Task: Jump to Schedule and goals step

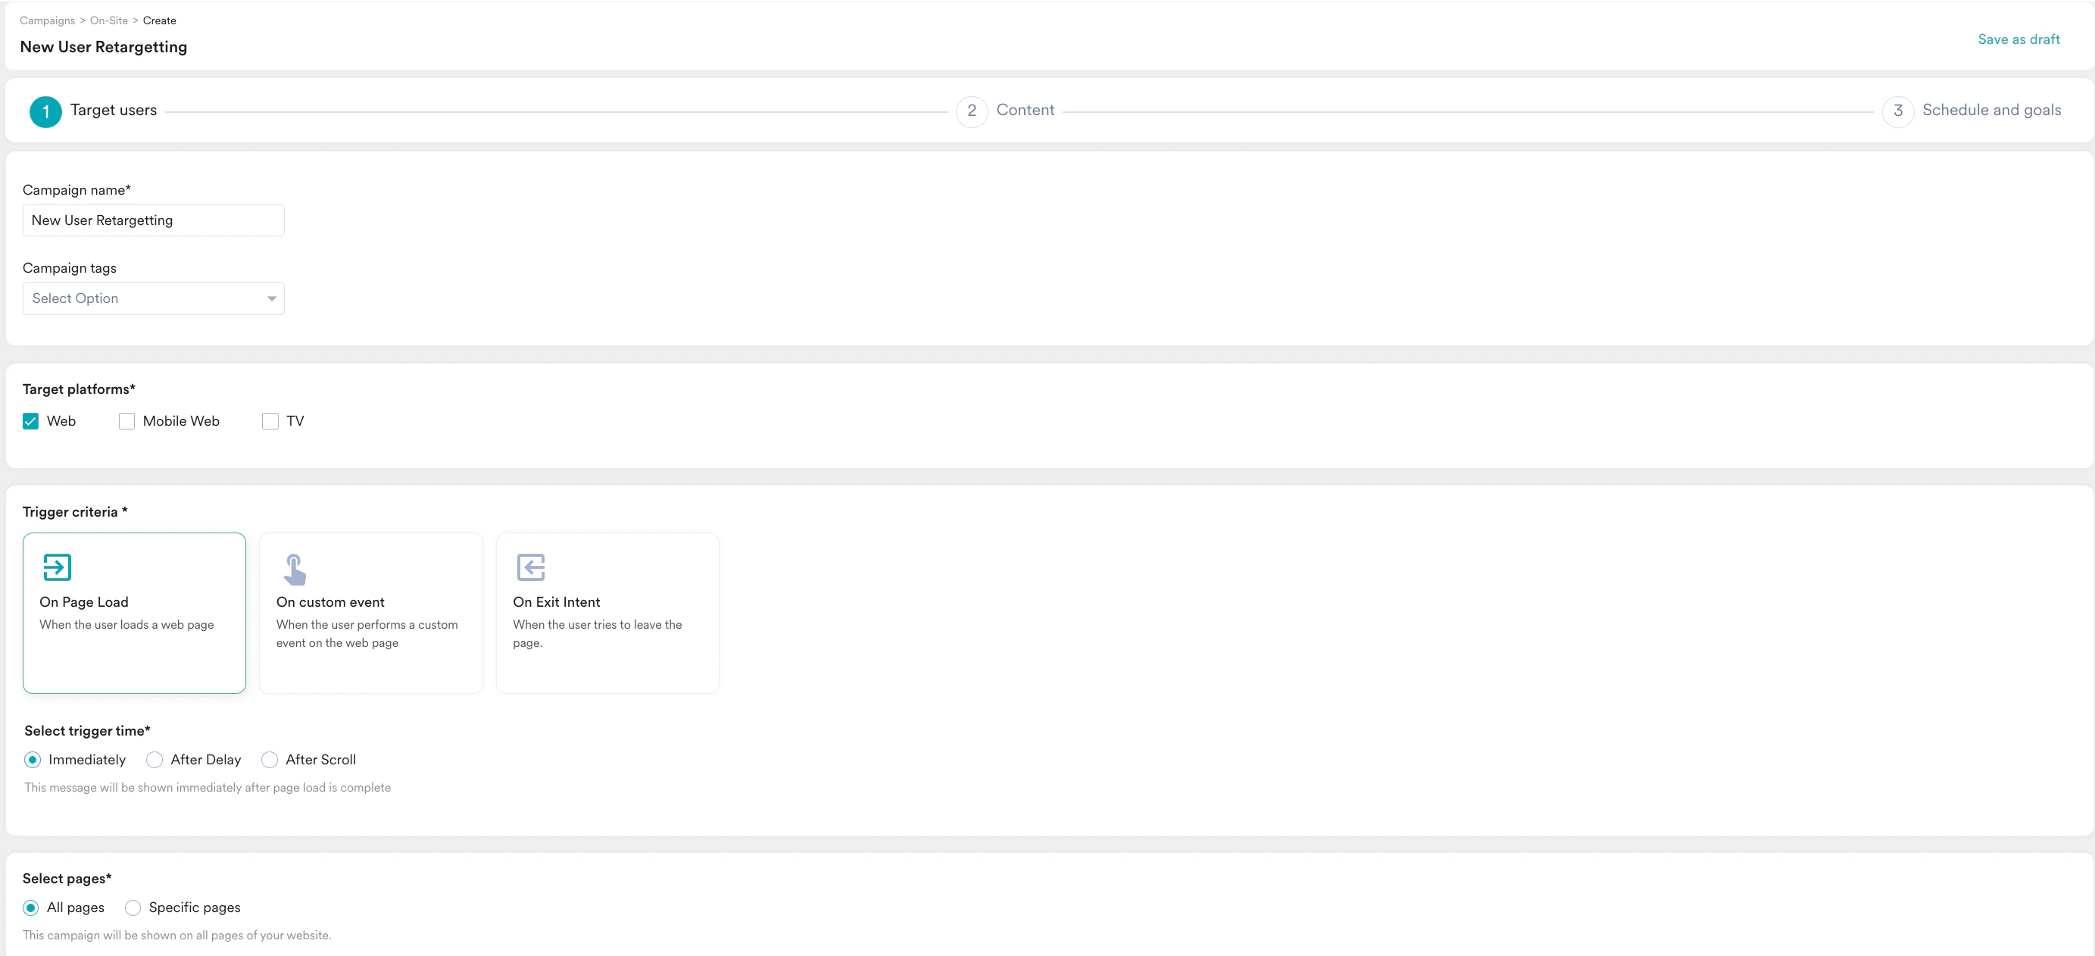Action: (x=1991, y=111)
